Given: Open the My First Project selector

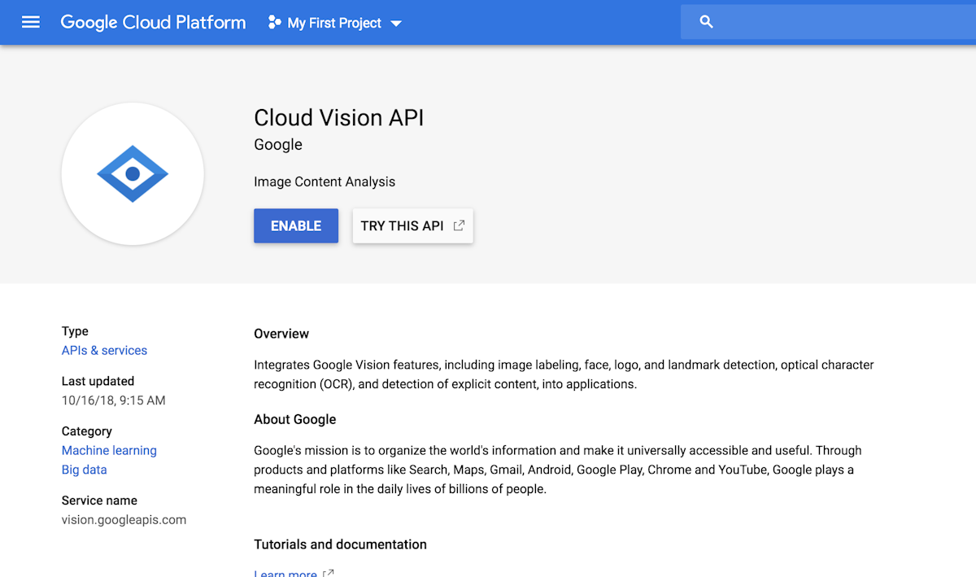Looking at the screenshot, I should pos(334,23).
